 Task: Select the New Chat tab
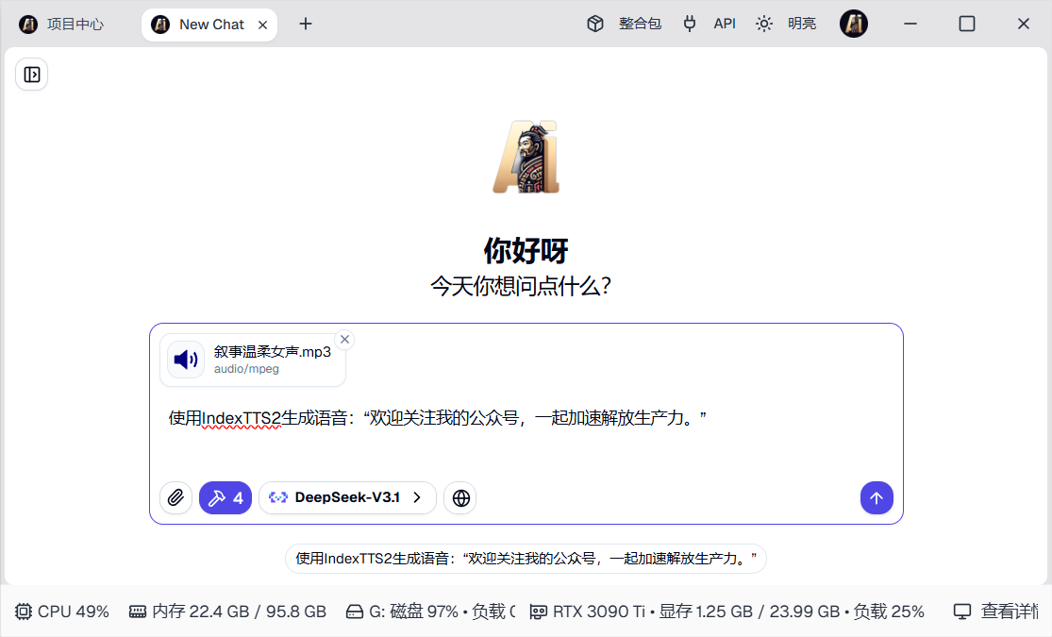tap(209, 25)
